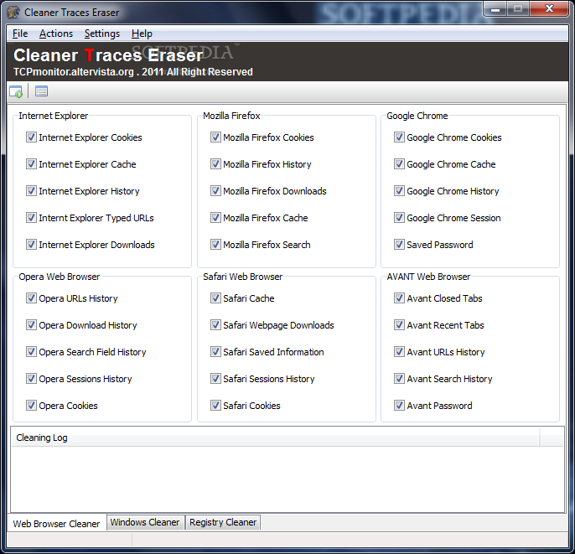This screenshot has height=554, width=575.
Task: Switch to the Registry Cleaner tab
Action: [223, 522]
